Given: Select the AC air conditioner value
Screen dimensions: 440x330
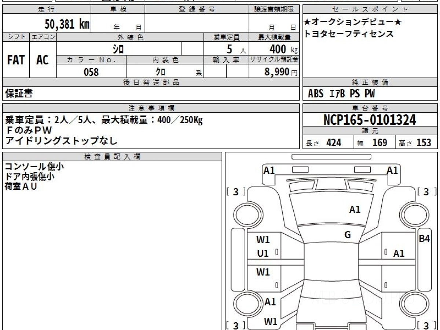Looking at the screenshot, I should [43, 60].
